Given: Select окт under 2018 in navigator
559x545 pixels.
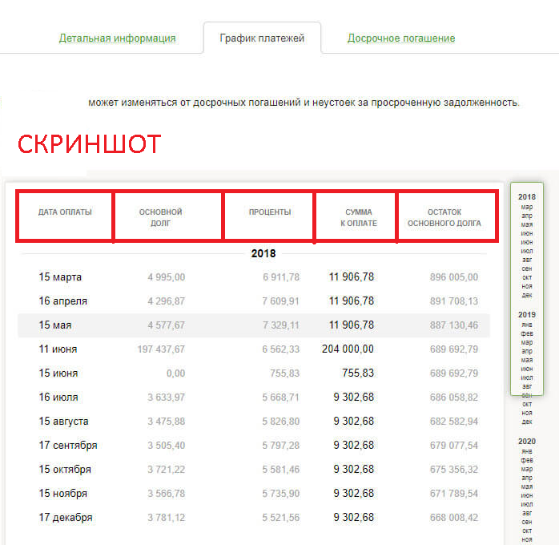Looking at the screenshot, I should point(526,277).
